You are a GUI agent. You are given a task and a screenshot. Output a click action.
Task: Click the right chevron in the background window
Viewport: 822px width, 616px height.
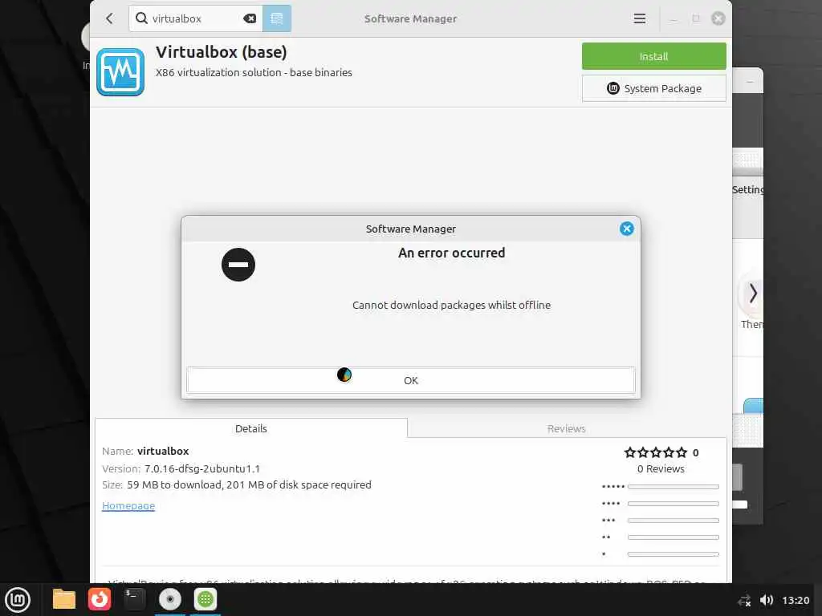point(753,294)
